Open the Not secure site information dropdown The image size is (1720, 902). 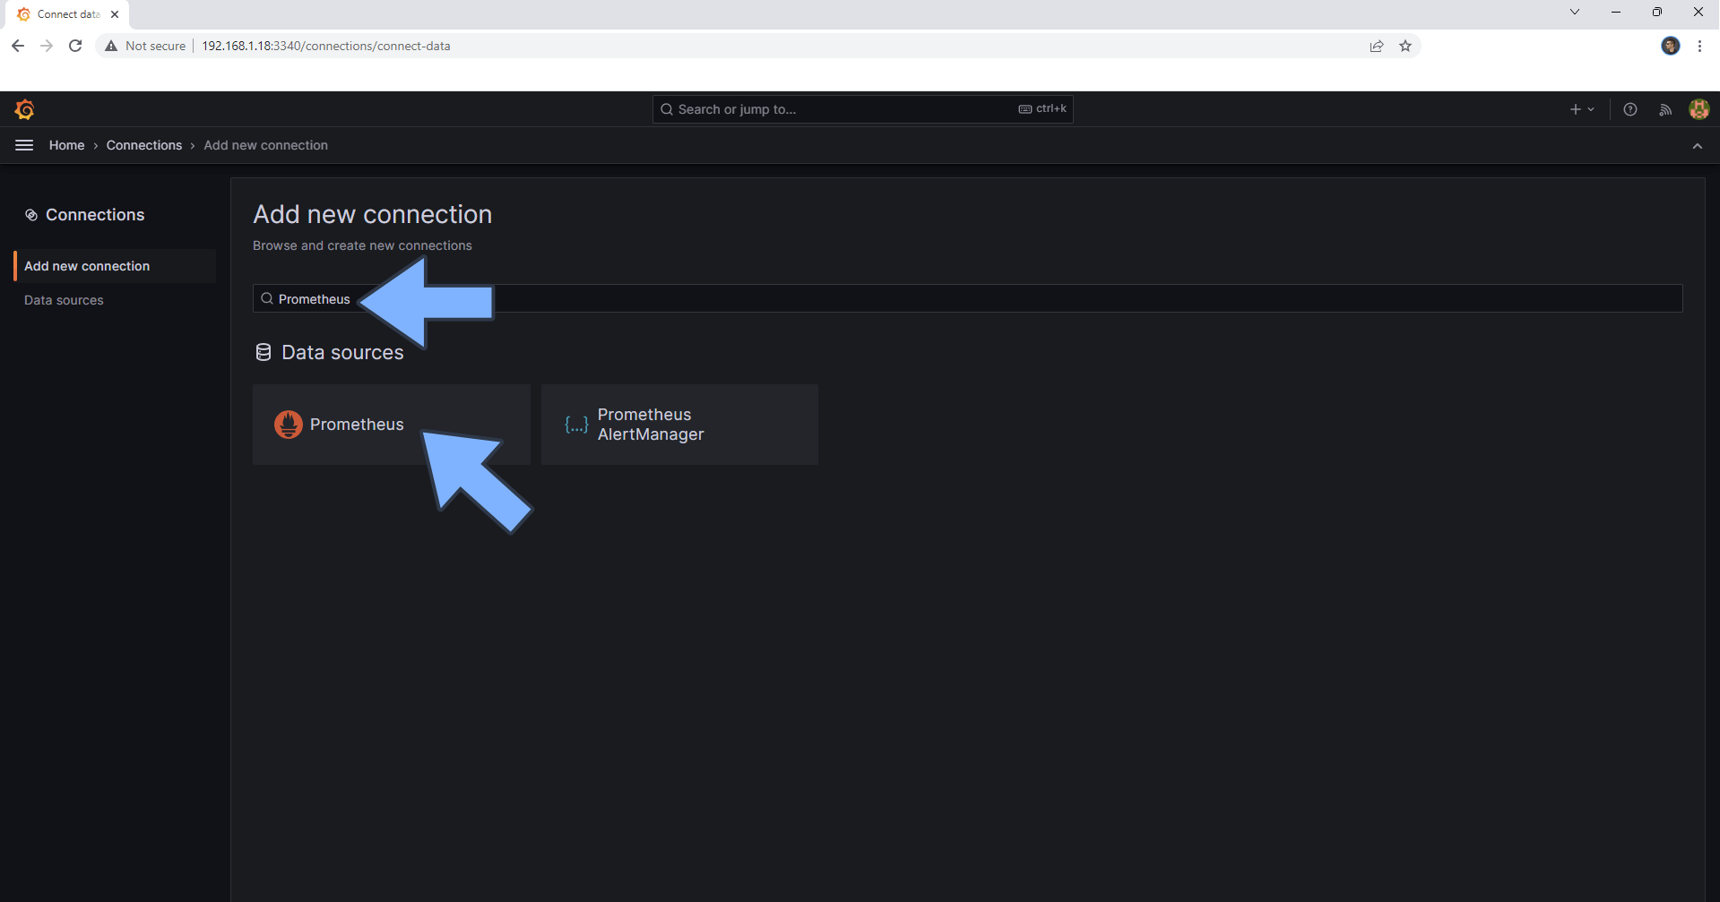click(x=145, y=46)
